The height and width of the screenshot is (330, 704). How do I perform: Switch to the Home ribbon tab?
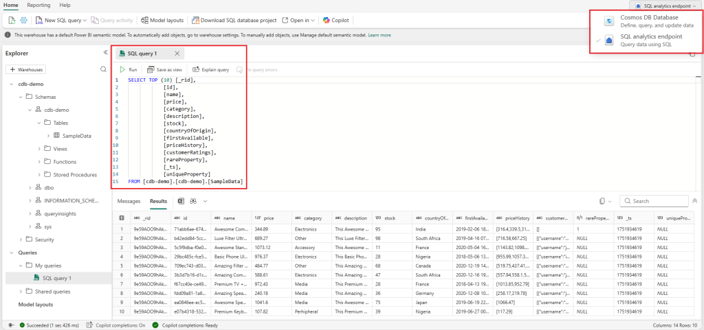[x=11, y=5]
